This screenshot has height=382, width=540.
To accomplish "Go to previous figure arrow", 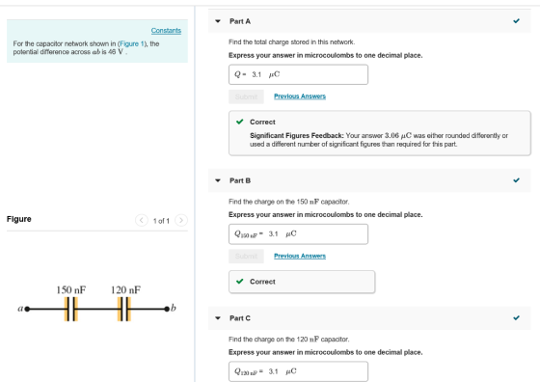I will (x=141, y=220).
